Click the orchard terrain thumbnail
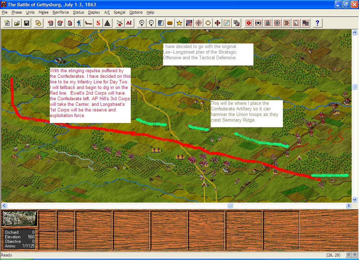 (x=19, y=219)
